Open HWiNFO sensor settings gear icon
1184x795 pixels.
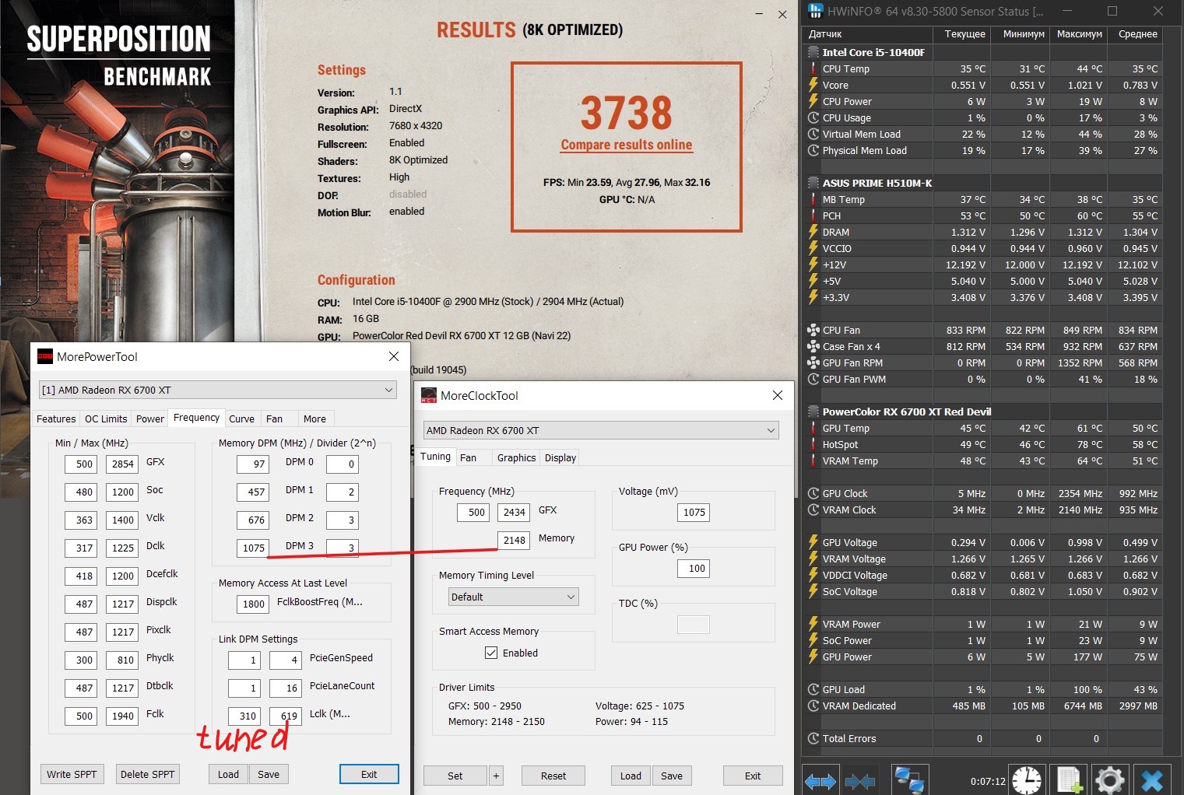tap(1110, 780)
